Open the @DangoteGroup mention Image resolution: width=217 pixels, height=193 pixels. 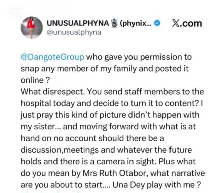click(x=52, y=57)
